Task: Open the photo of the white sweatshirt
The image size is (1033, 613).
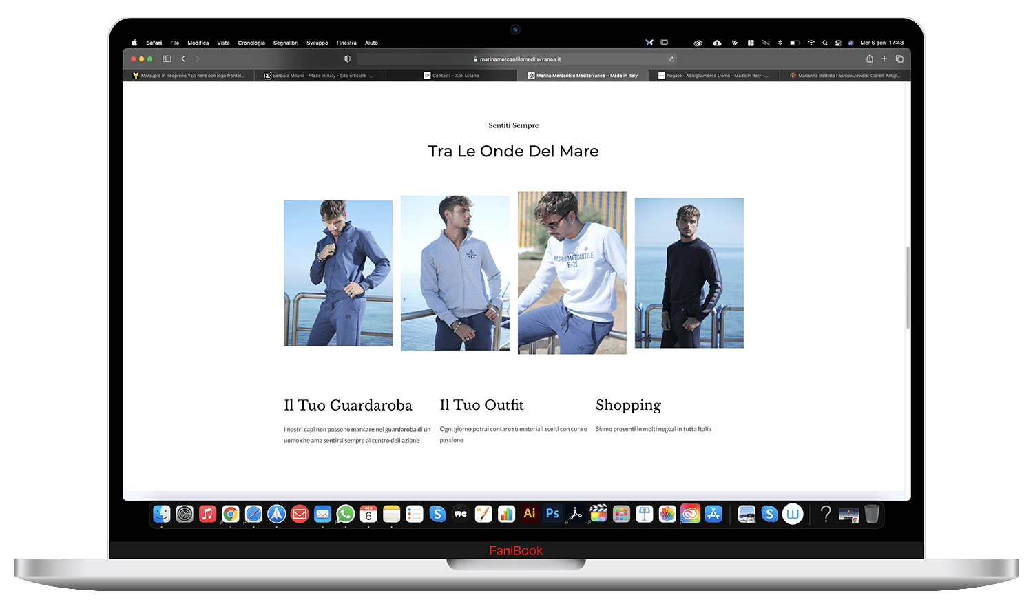Action: 572,273
